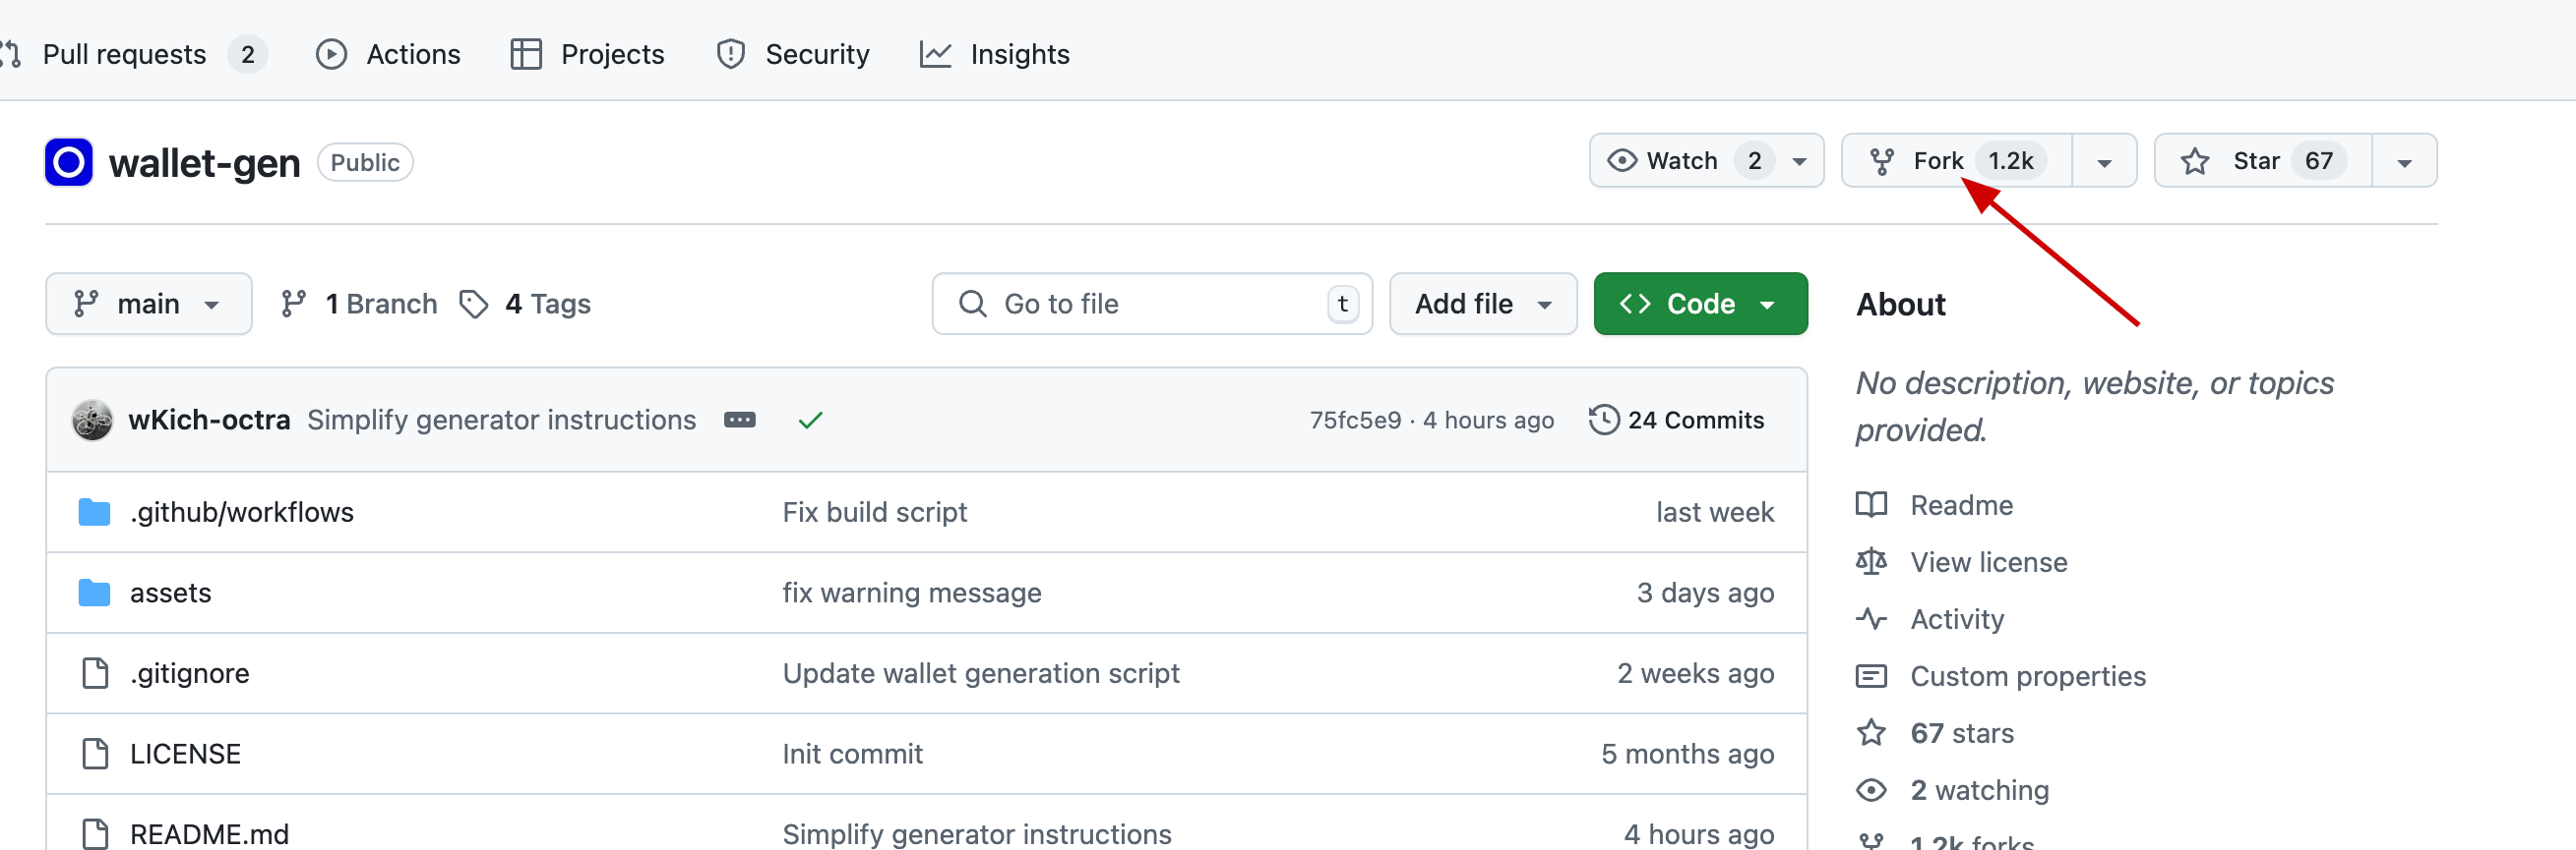Click the Projects table icon
Screen dimensions: 2576x850
526,54
